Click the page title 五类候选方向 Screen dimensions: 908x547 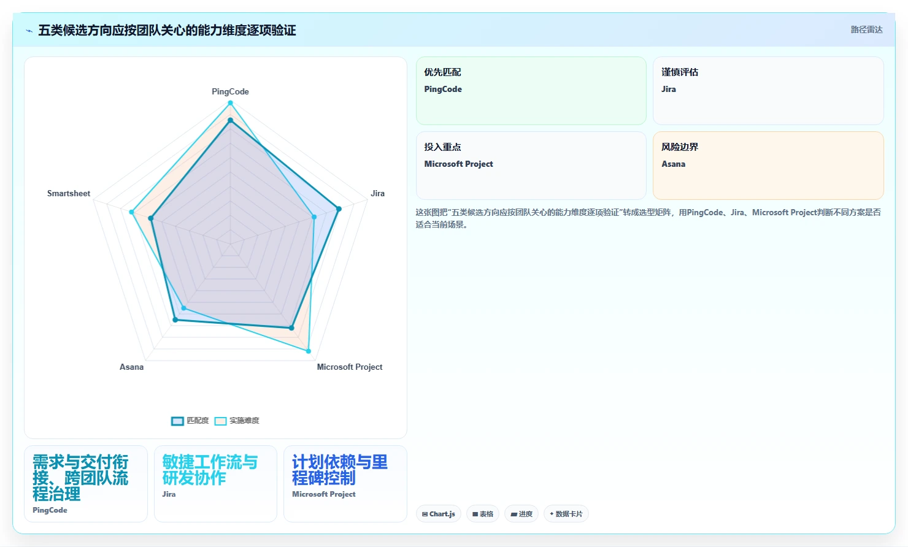[167, 30]
